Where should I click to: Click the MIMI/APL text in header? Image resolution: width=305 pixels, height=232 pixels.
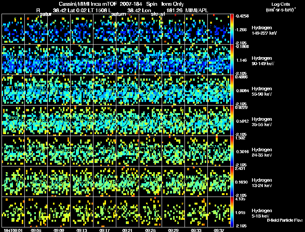(x=197, y=10)
